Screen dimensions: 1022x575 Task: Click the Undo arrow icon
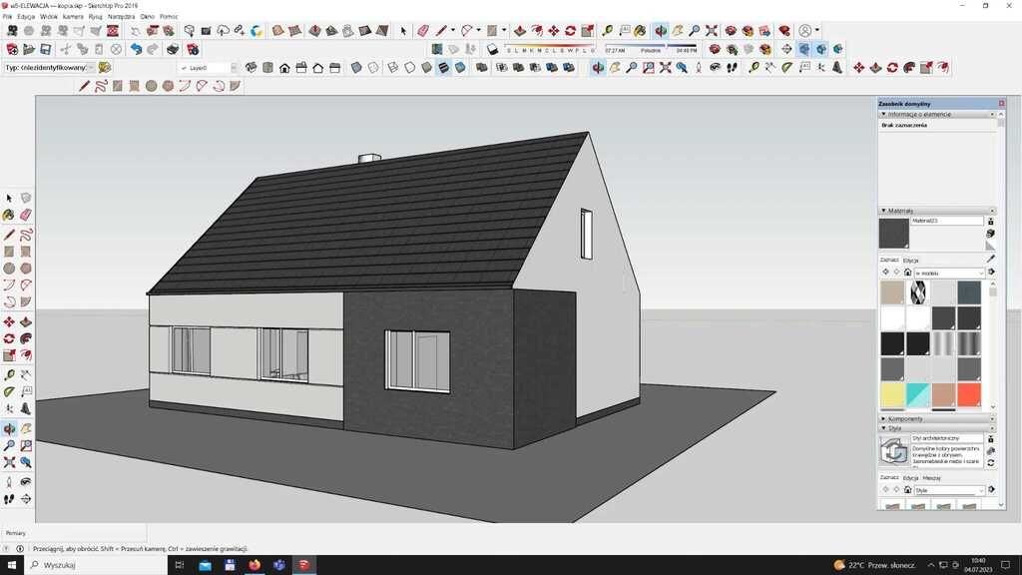pyautogui.click(x=136, y=49)
